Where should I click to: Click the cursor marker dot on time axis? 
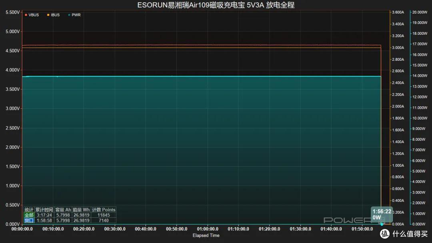point(382,224)
